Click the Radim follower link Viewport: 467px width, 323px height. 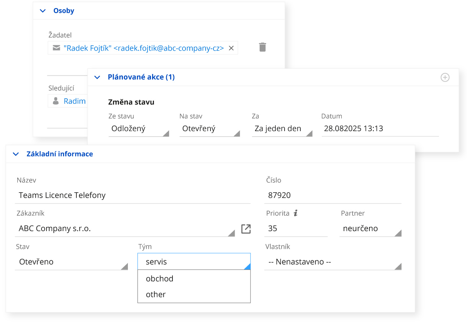pyautogui.click(x=75, y=101)
